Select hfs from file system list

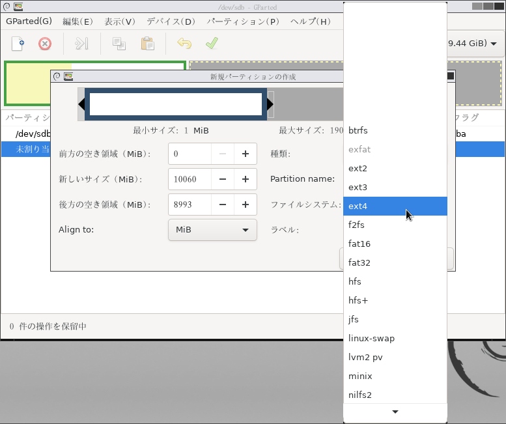395,281
